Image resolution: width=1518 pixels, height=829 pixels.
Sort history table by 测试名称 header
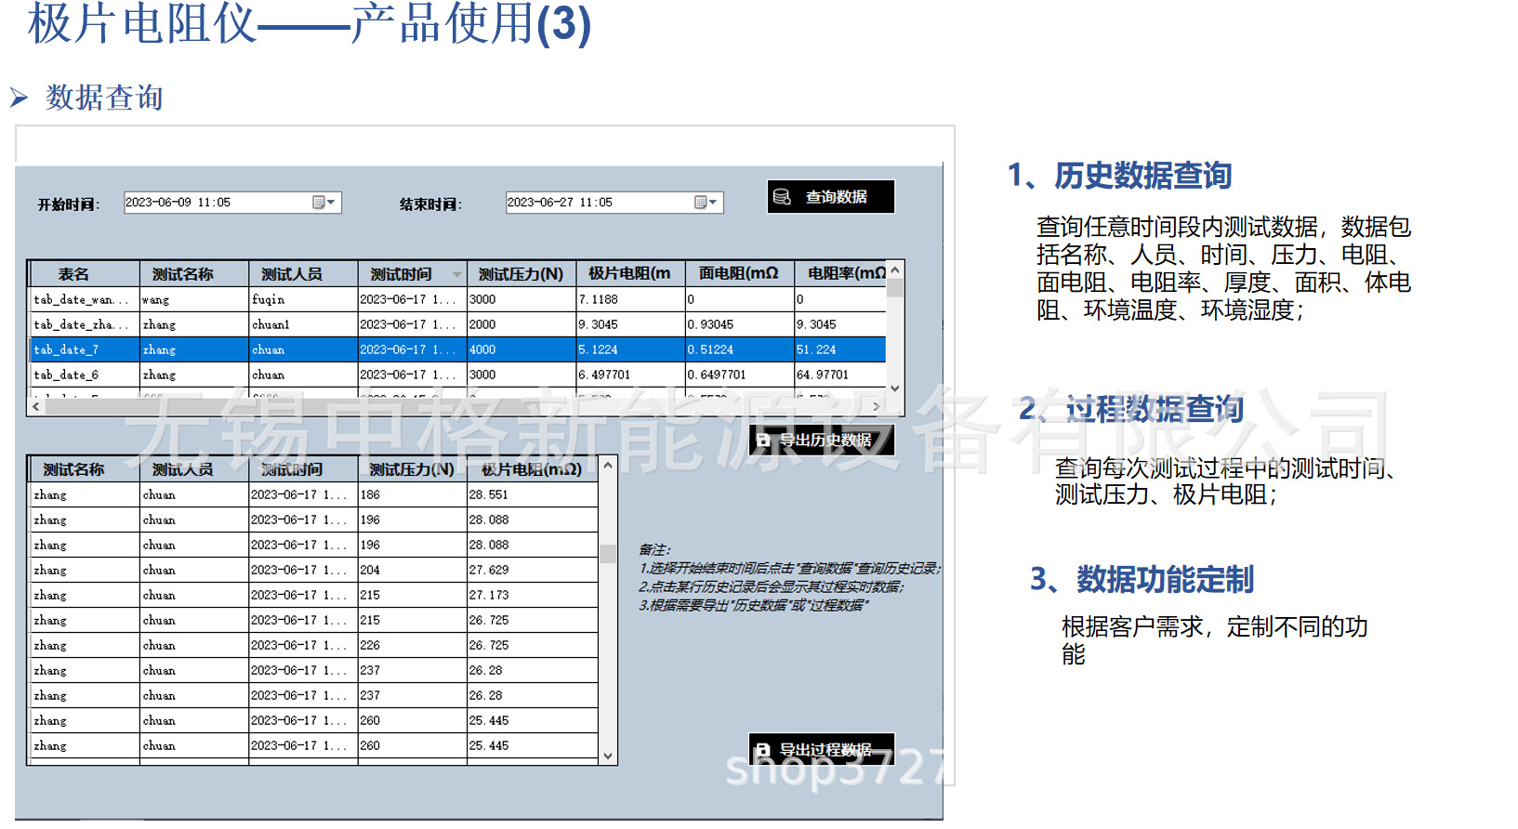pyautogui.click(x=194, y=274)
